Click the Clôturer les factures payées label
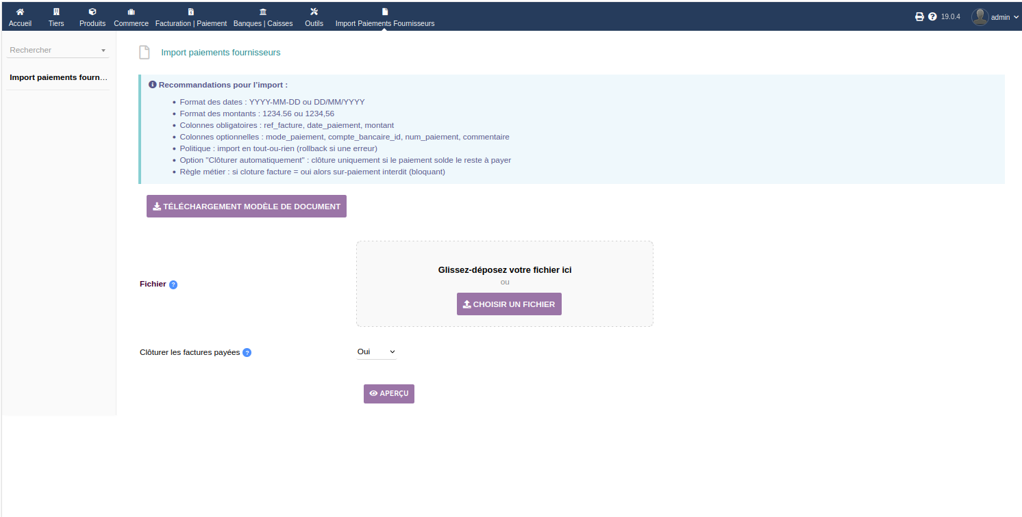Viewport: 1022px width, 517px height. coord(190,352)
